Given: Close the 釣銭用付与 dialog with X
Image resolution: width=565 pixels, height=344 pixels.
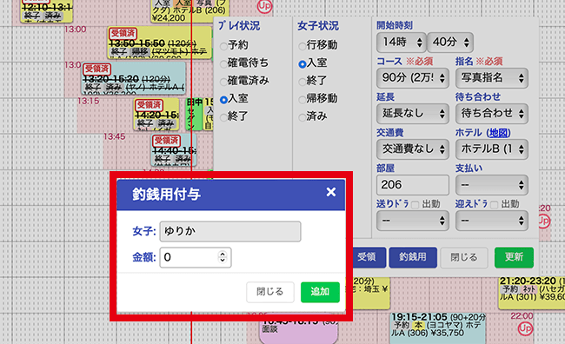Looking at the screenshot, I should coord(331,192).
